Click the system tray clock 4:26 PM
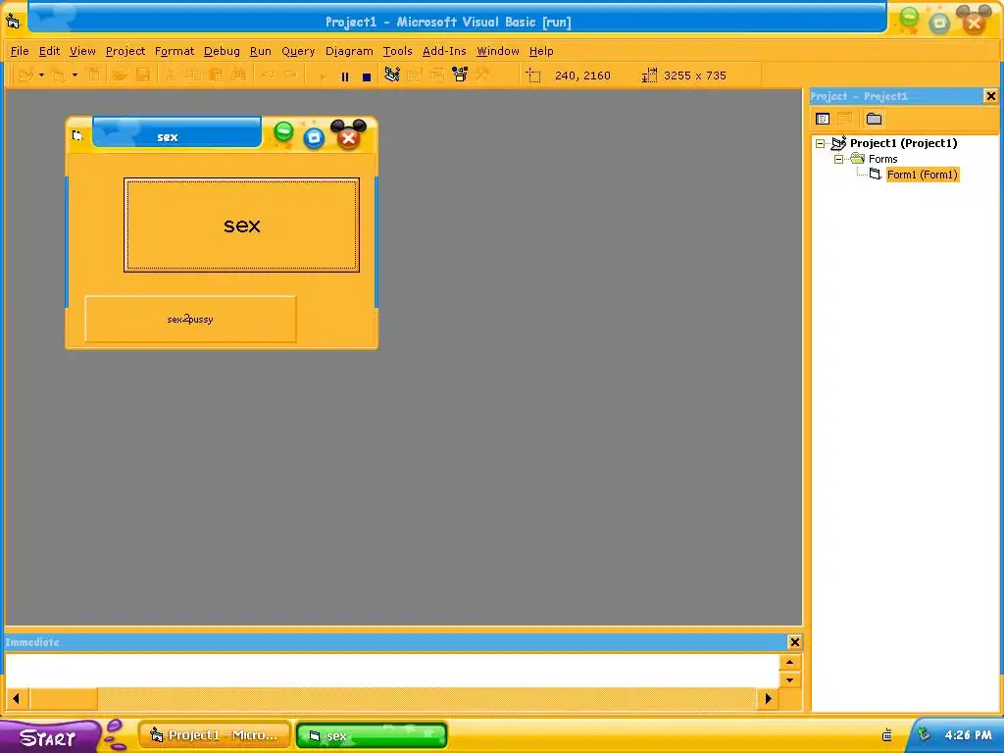Screen dimensions: 1004x753 968,735
